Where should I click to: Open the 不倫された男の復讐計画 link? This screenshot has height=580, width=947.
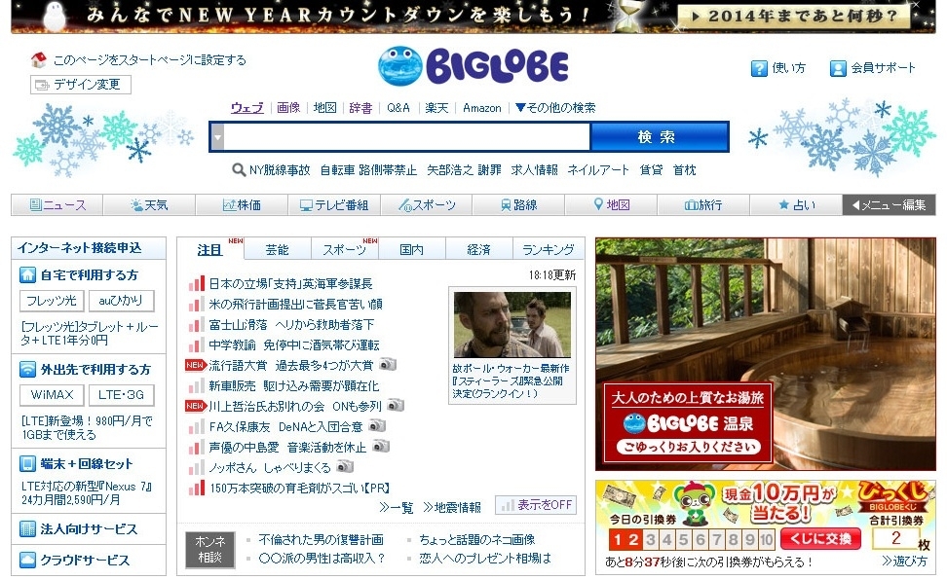coord(321,539)
